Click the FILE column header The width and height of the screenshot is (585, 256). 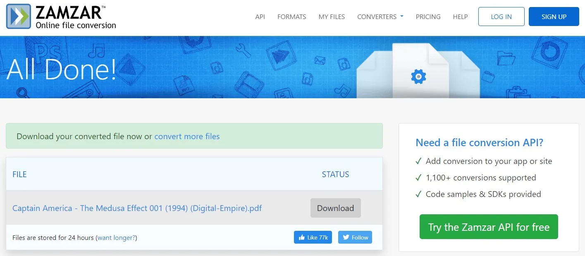(x=19, y=174)
